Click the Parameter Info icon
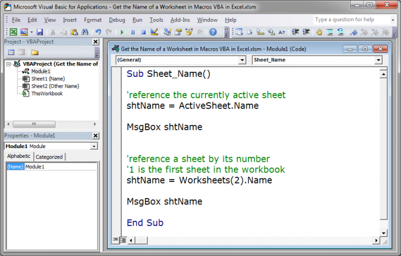401x256 pixels. coord(271,32)
